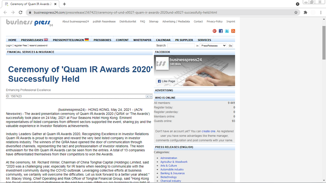
Task: Click the Distributionlist link
Action: point(128,22)
